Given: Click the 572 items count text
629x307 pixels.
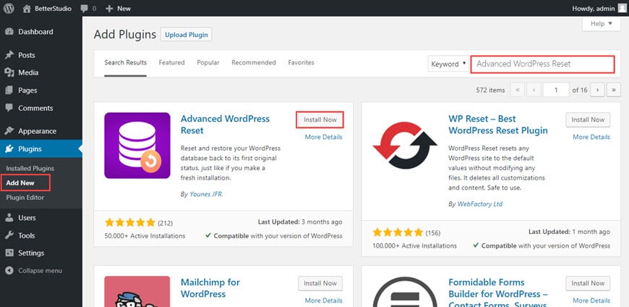Looking at the screenshot, I should click(491, 90).
